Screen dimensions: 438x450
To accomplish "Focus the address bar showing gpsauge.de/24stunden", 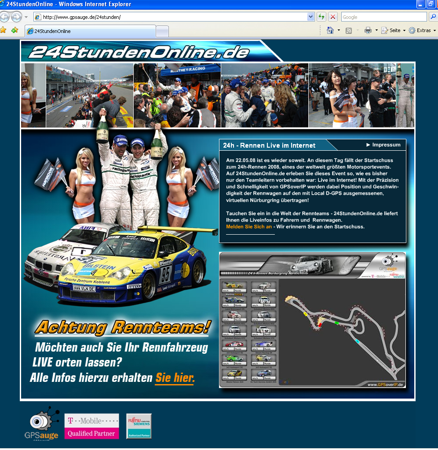I will pos(174,17).
